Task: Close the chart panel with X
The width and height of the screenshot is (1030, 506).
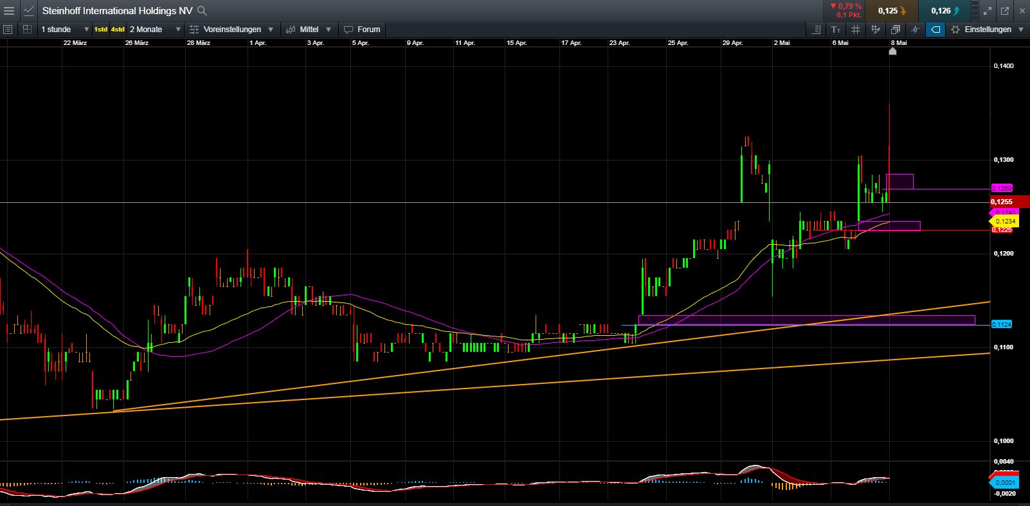Action: pyautogui.click(x=1022, y=11)
